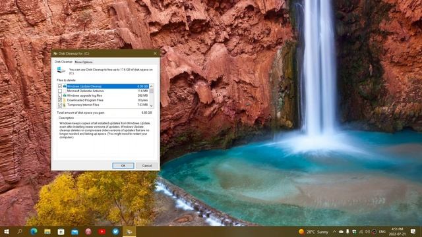Switch to the Disk Cleanup tab
This screenshot has width=422, height=237.
tap(63, 62)
